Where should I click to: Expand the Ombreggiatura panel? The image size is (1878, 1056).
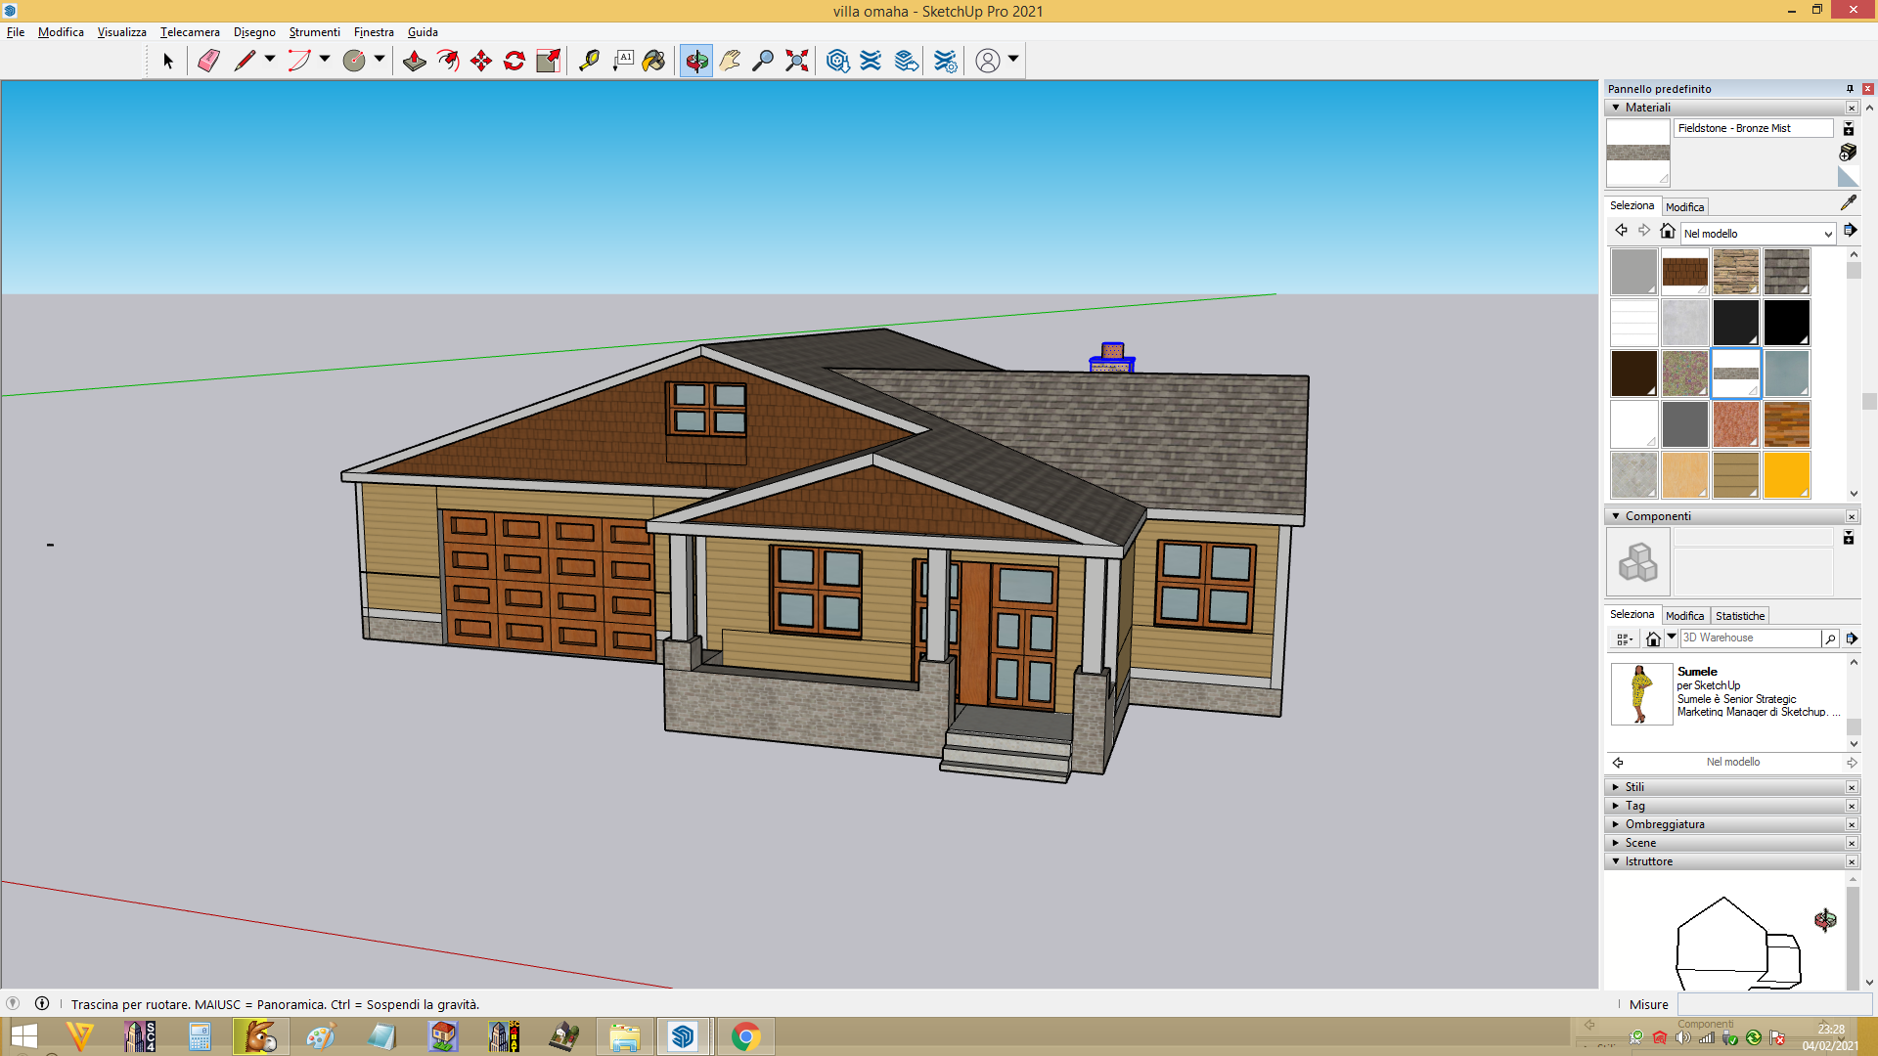[1616, 824]
